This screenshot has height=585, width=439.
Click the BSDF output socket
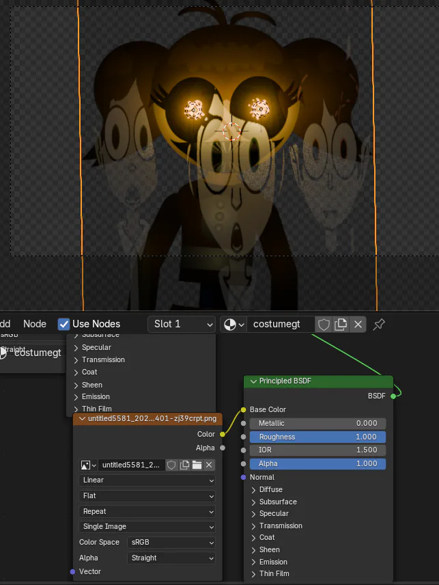click(393, 396)
